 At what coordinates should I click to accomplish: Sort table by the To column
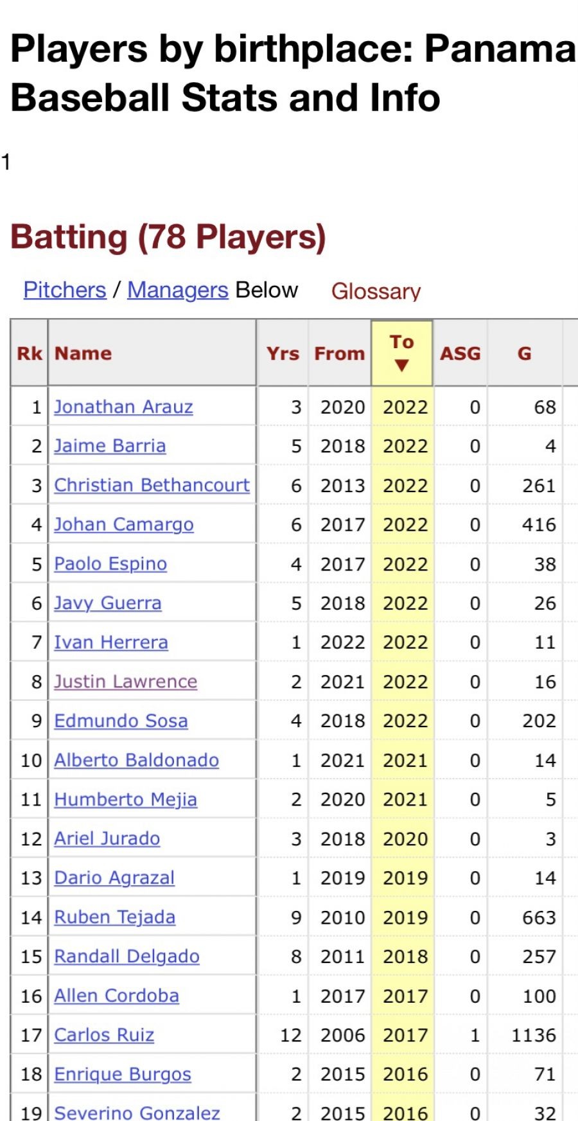402,353
